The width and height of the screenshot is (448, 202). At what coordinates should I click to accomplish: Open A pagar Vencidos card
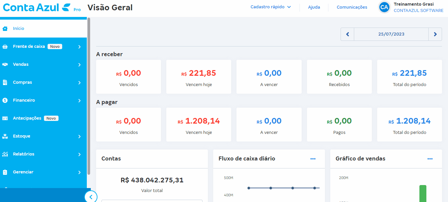(x=128, y=125)
